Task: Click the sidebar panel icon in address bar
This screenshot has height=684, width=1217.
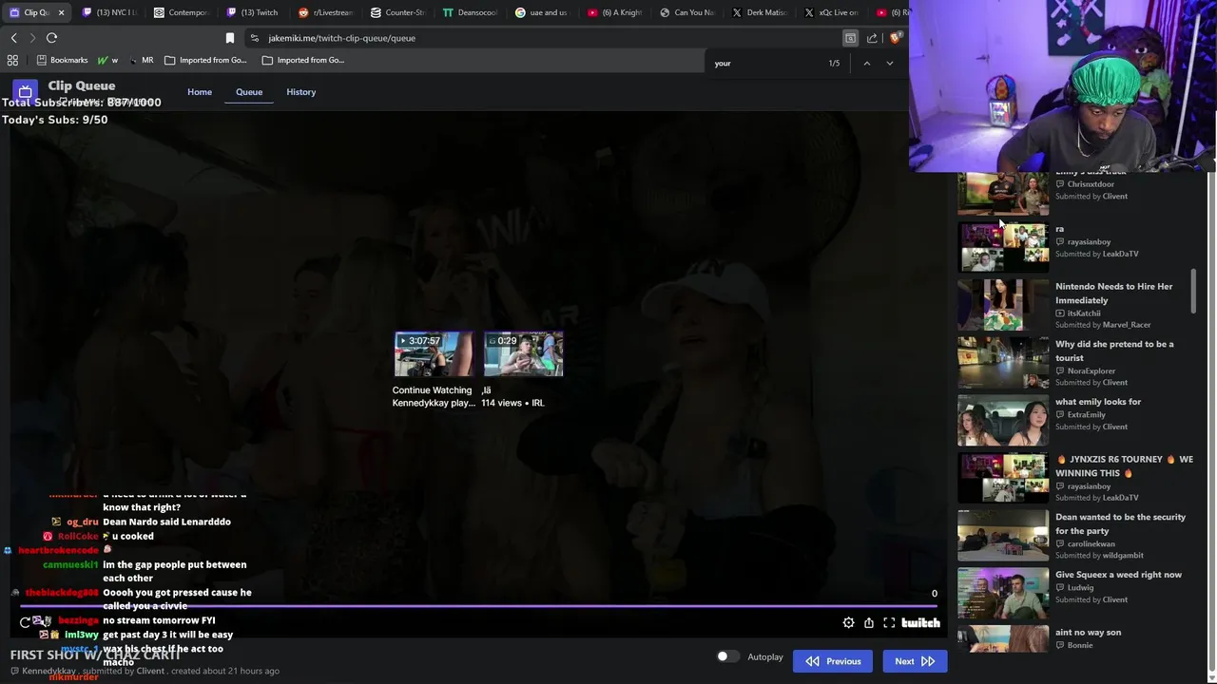Action: (x=850, y=38)
